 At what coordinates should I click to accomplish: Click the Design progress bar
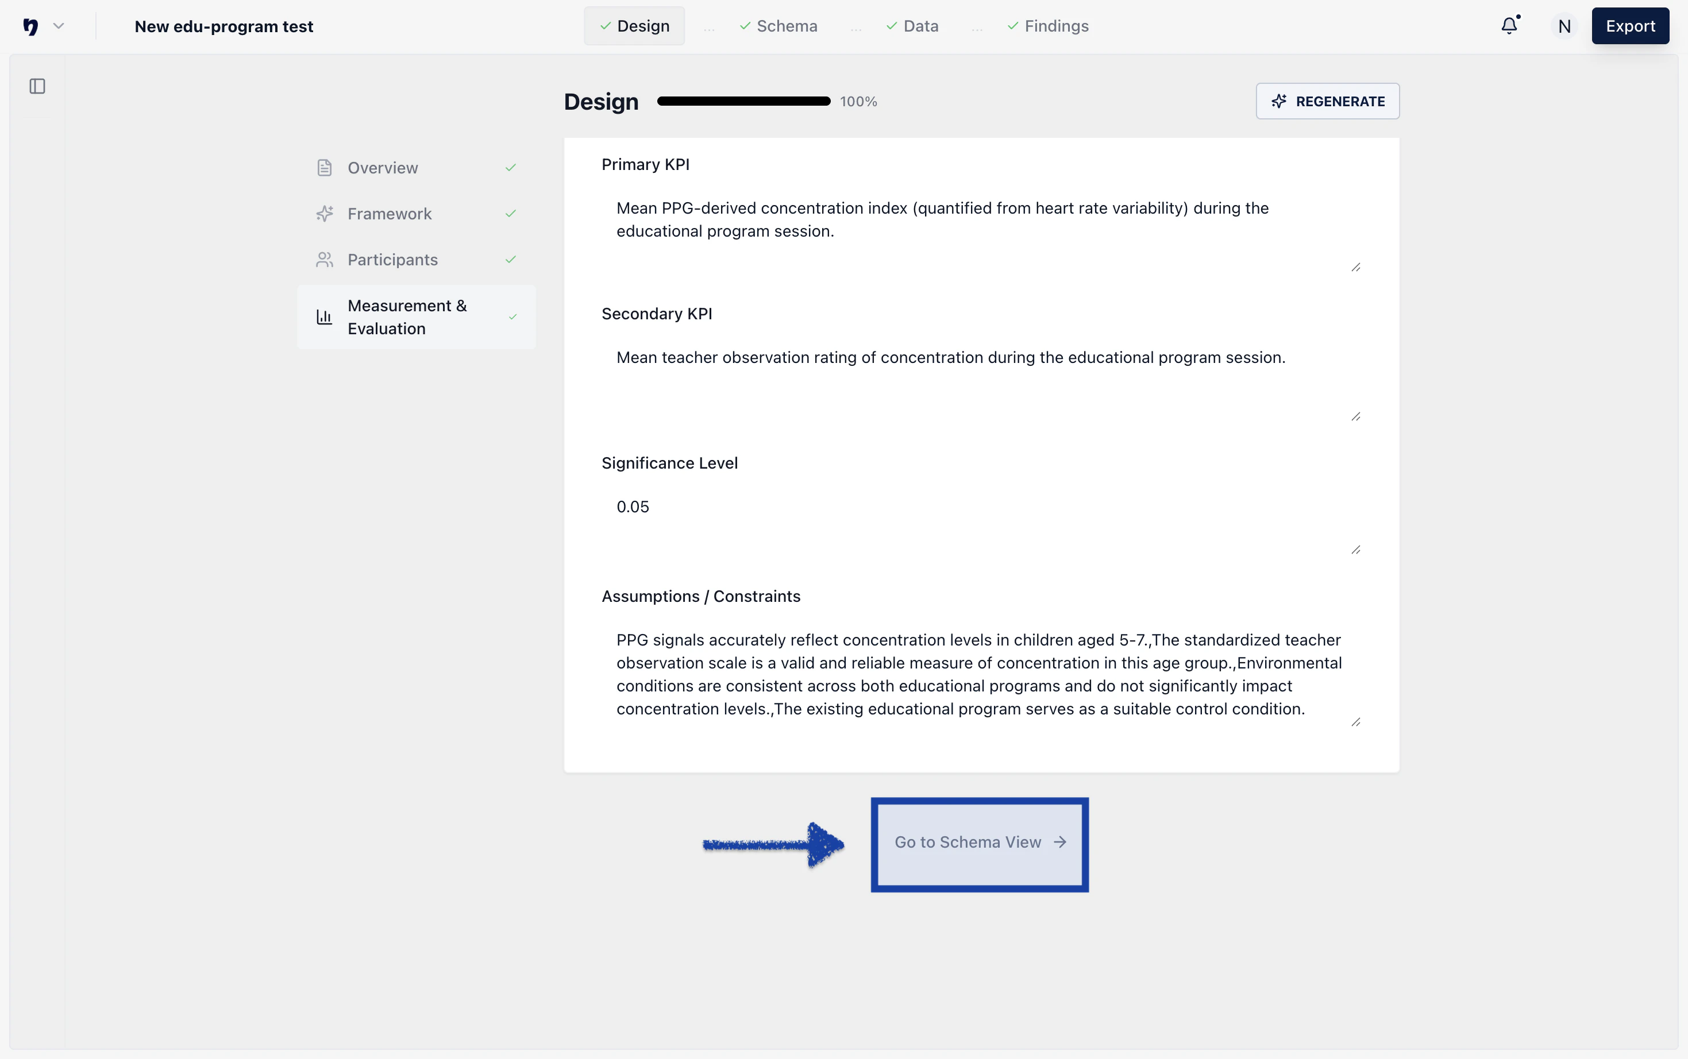743,102
